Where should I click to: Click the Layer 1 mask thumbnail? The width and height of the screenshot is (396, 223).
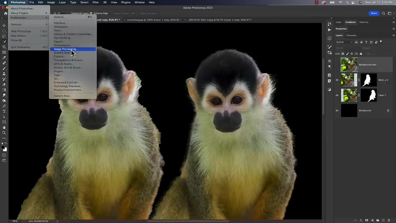pyautogui.click(x=369, y=95)
